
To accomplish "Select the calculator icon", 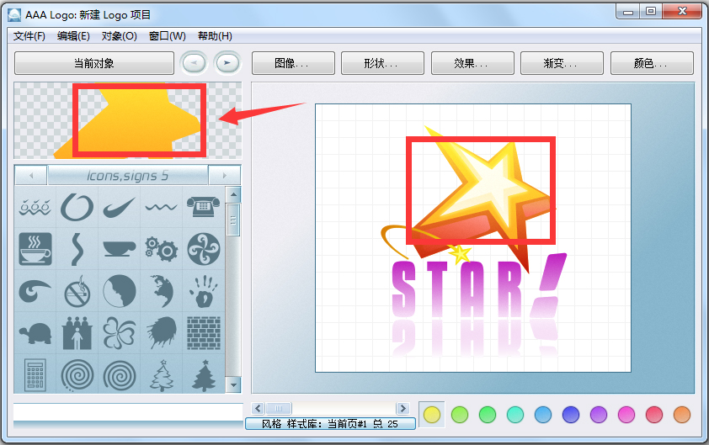I will click(x=35, y=374).
